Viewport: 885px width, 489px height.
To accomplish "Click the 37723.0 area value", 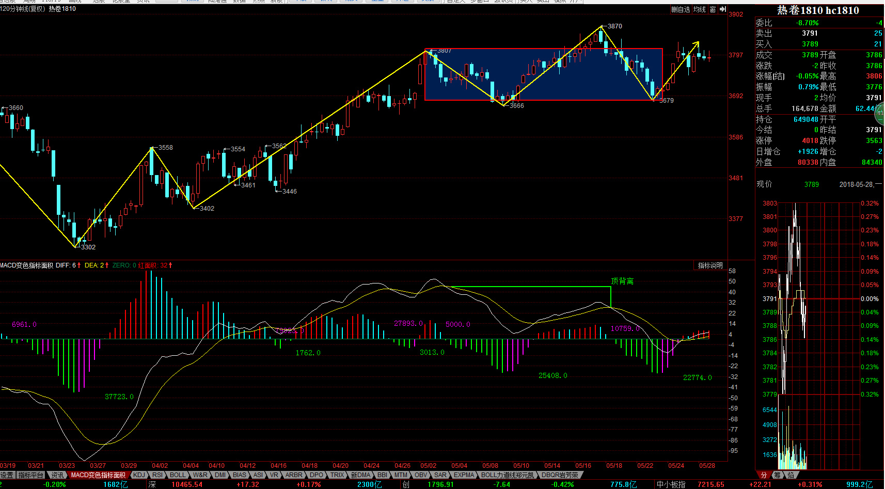I will point(119,397).
